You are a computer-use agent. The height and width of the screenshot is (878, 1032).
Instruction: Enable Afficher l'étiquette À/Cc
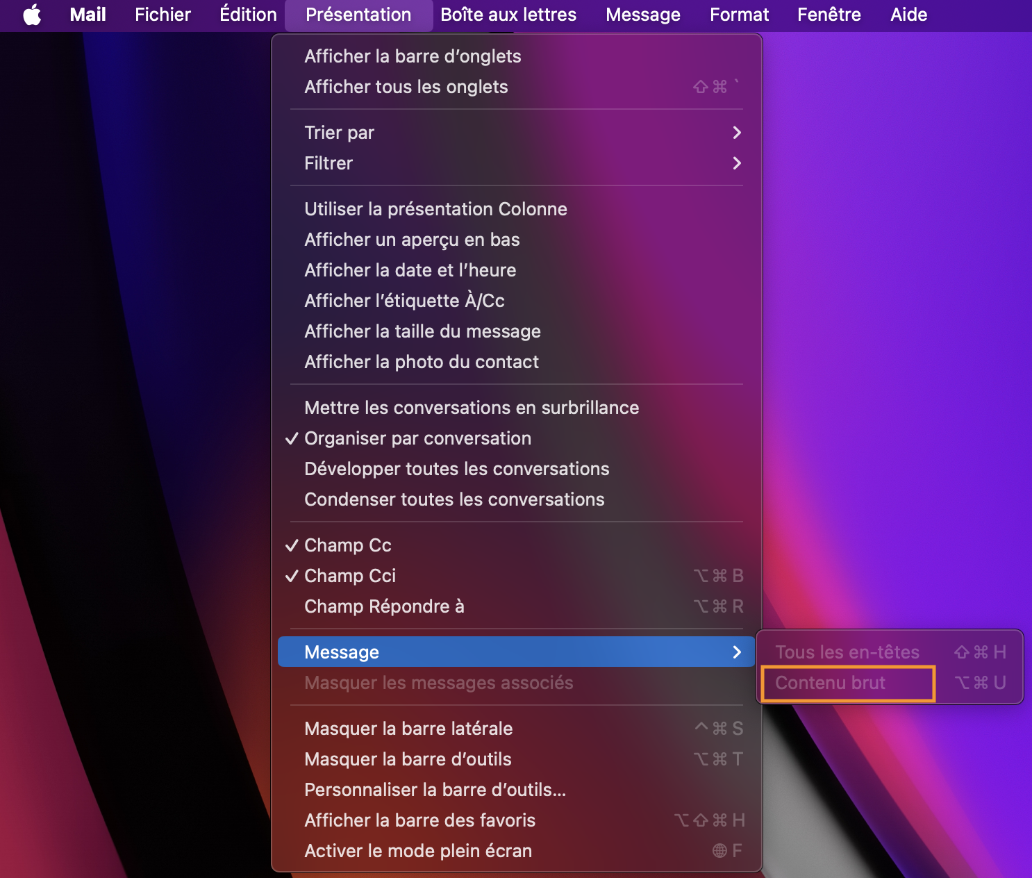click(517, 301)
